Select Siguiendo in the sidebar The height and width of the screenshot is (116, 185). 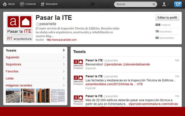(13, 57)
